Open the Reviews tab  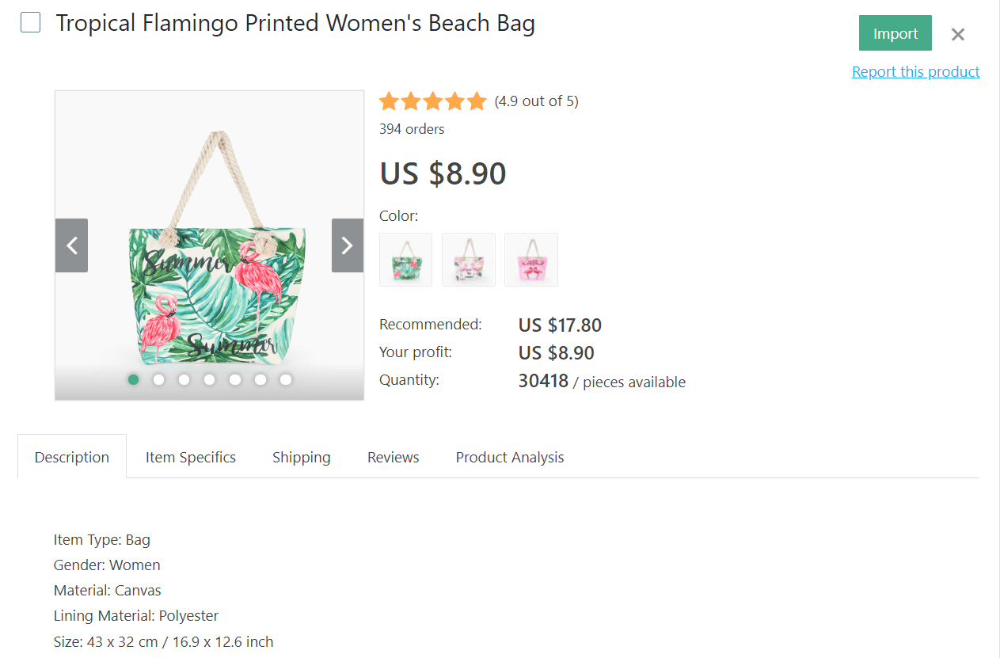(393, 457)
